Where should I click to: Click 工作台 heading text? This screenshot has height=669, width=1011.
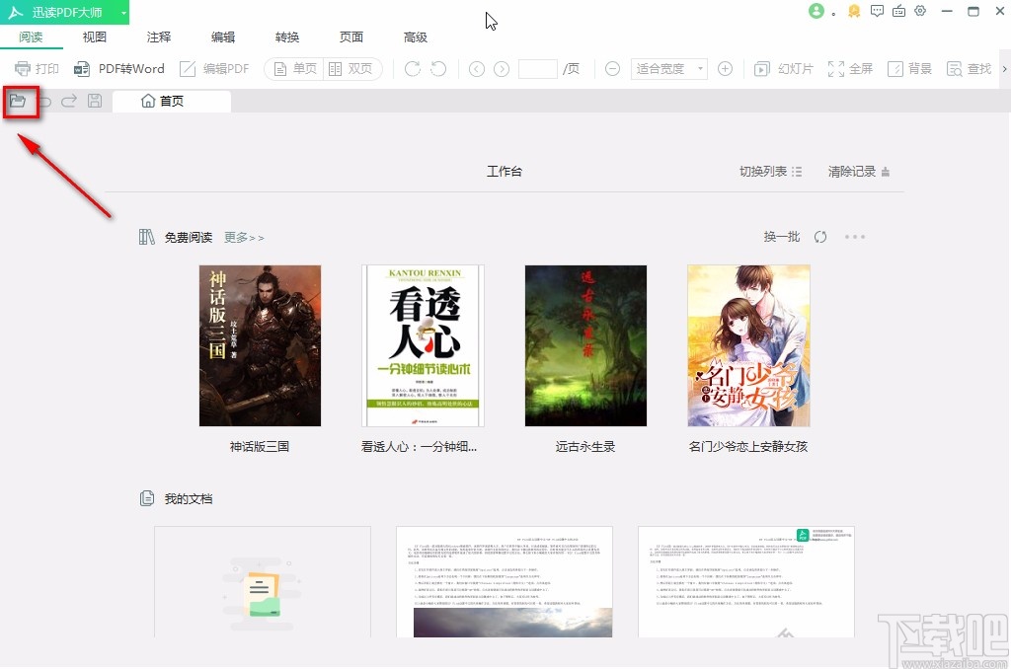point(505,172)
